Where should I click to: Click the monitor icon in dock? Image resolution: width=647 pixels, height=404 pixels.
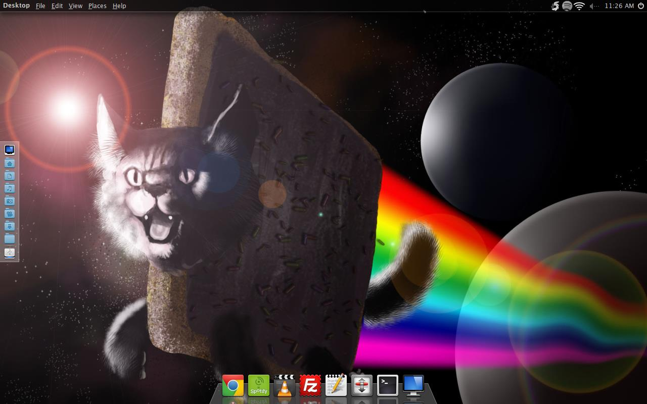click(413, 386)
